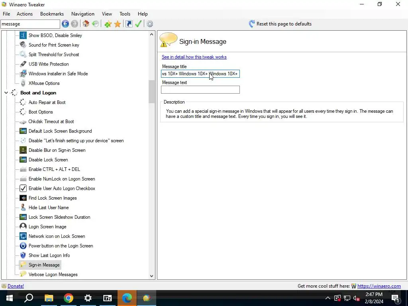This screenshot has width=408, height=306.
Task: Click Reset this page to defaults
Action: coord(280,24)
